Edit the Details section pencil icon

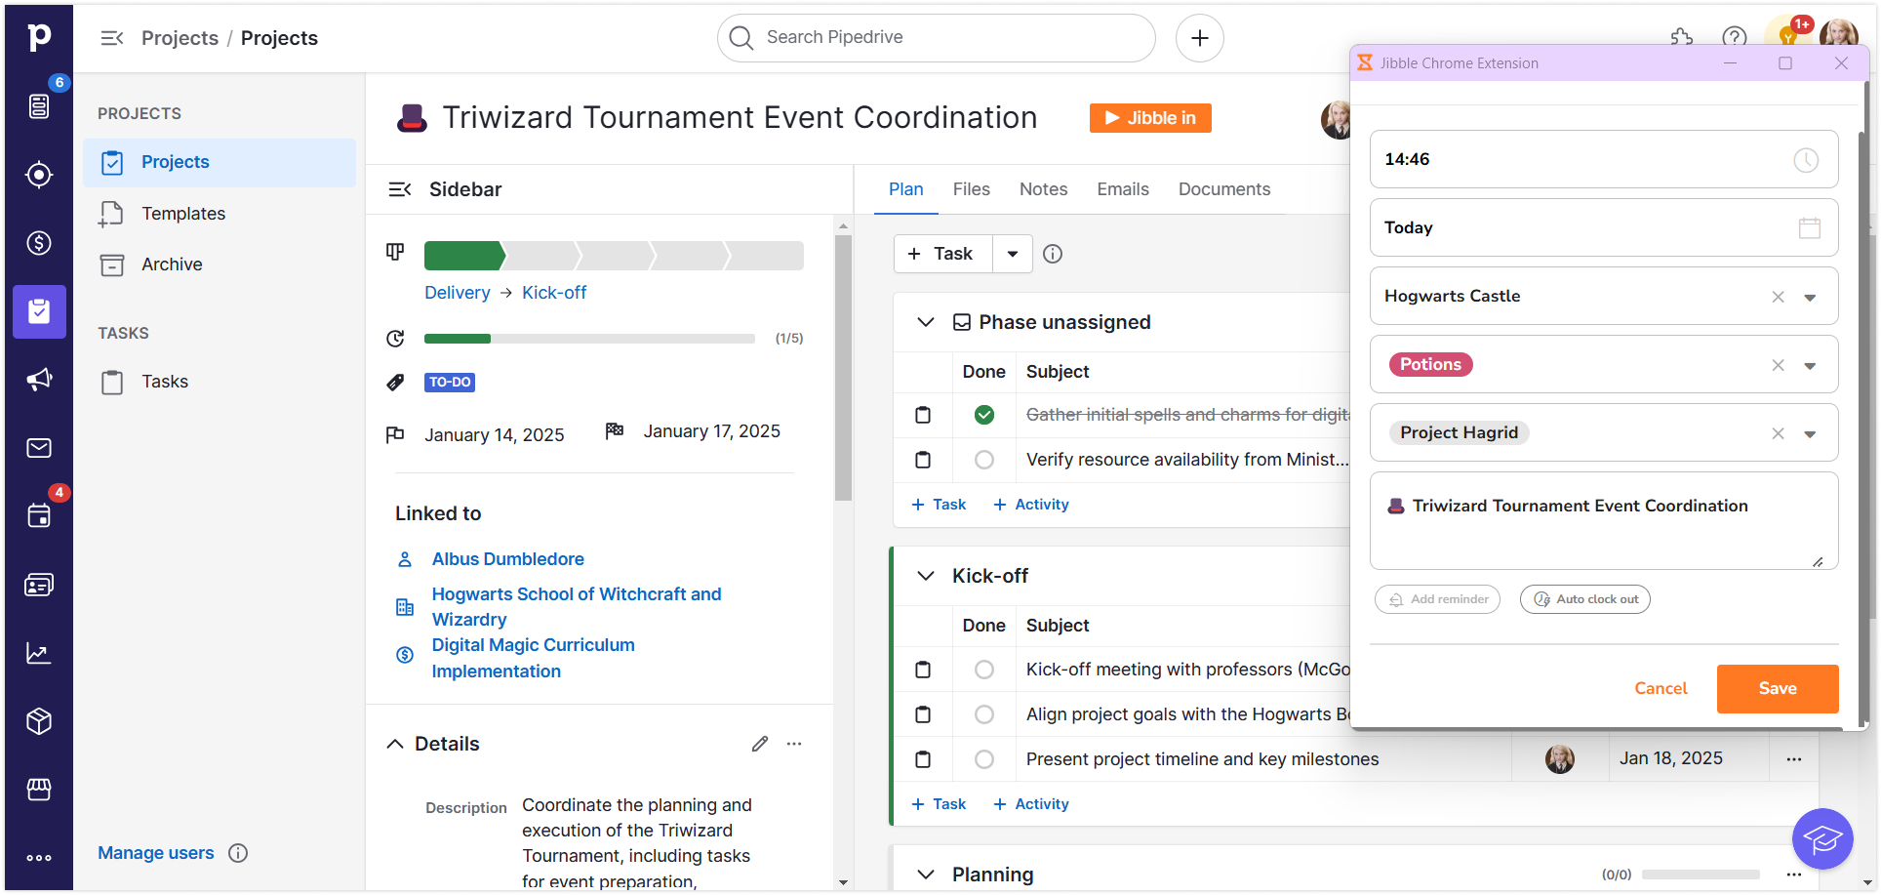(x=760, y=744)
